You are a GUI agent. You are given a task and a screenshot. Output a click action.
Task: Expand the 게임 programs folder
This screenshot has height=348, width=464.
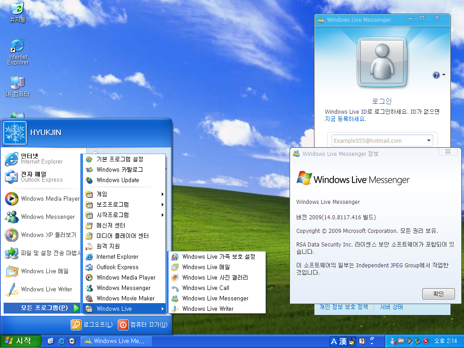124,194
